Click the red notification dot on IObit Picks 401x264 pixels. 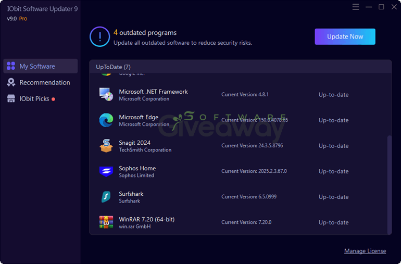coord(53,99)
